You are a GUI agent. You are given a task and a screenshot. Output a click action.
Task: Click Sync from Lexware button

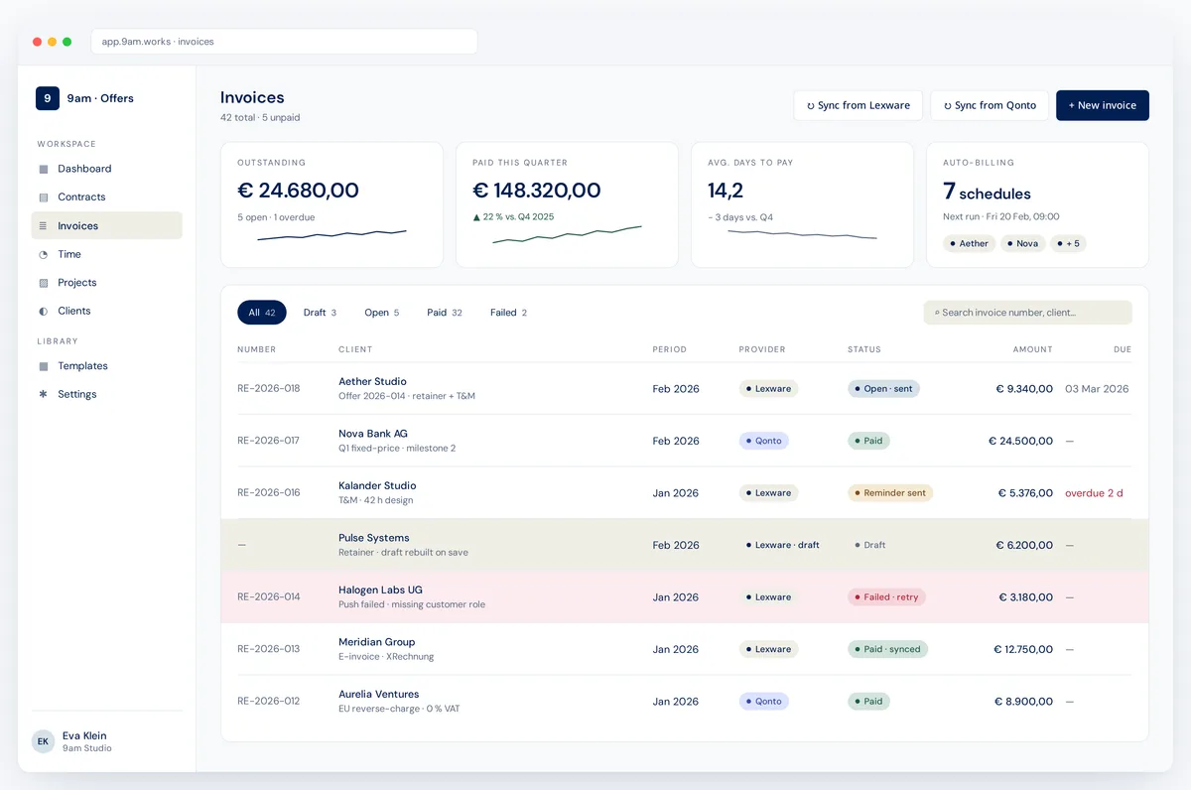pyautogui.click(x=859, y=105)
